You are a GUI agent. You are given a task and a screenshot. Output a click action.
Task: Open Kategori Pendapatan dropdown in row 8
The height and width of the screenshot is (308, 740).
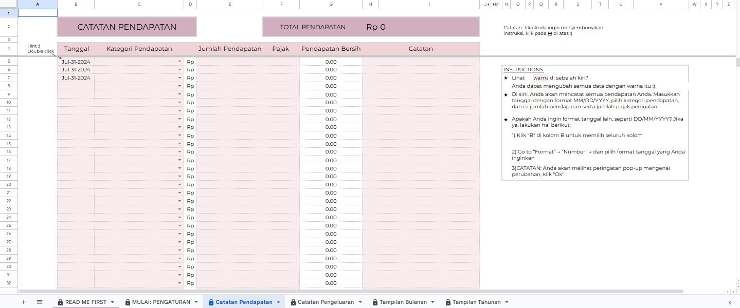click(179, 86)
